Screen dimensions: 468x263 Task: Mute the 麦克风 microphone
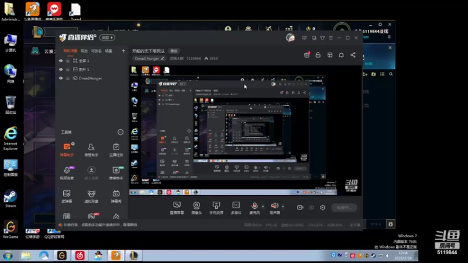point(254,208)
